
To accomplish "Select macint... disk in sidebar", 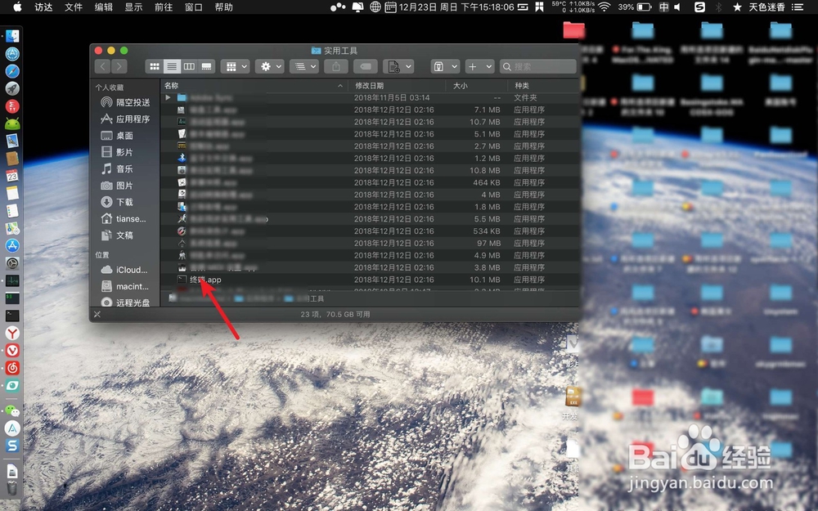I will [125, 286].
